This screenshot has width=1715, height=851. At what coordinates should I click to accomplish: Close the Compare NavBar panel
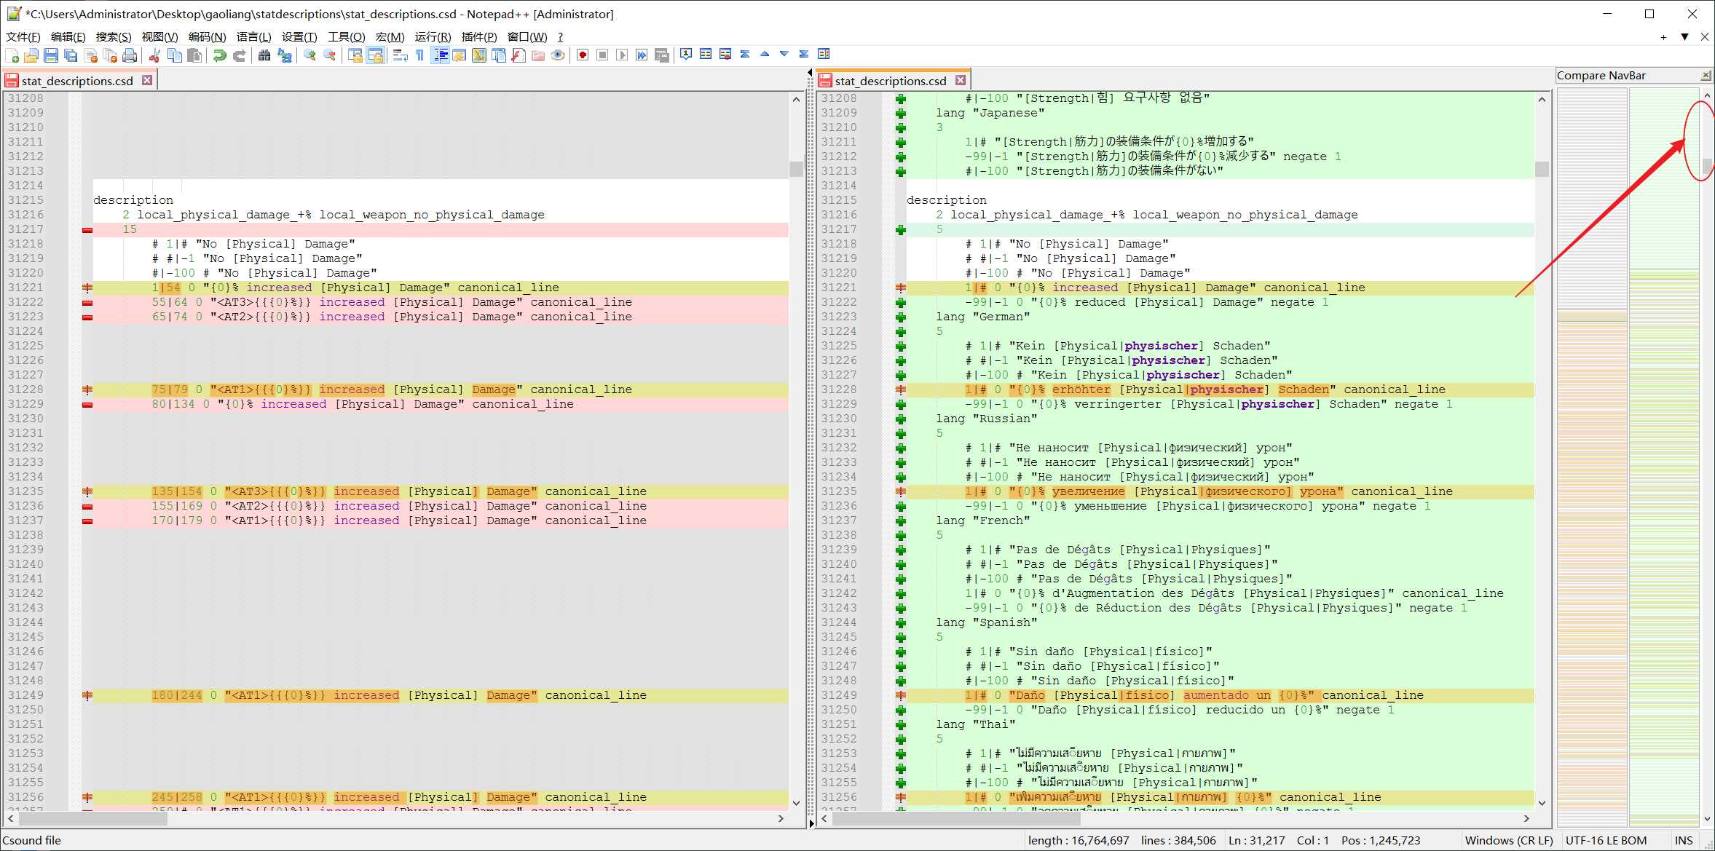pos(1706,76)
